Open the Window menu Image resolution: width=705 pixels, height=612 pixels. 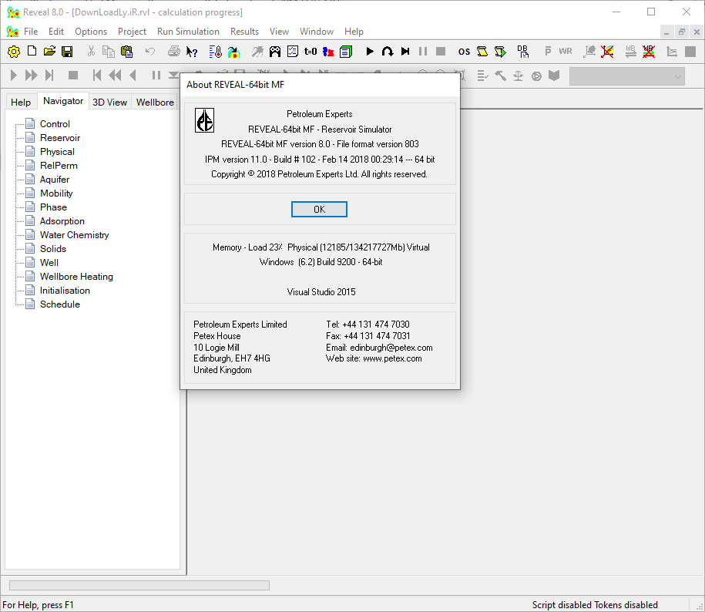(x=317, y=32)
